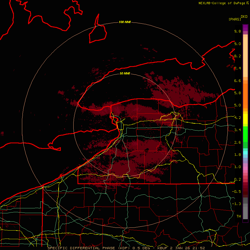Click the Specific Differential Phase caption text
This screenshot has height=250, width=250.
126,248
